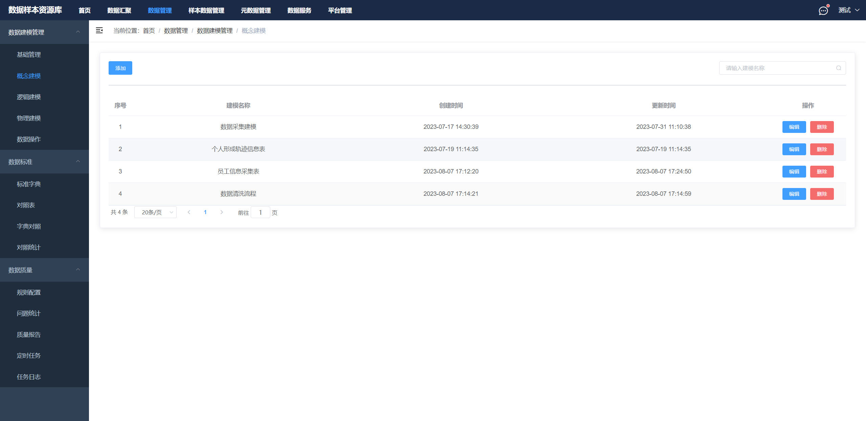Open 质量报告 in sidebar

44,334
